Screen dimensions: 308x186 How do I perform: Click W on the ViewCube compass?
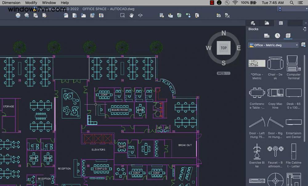tap(209, 48)
